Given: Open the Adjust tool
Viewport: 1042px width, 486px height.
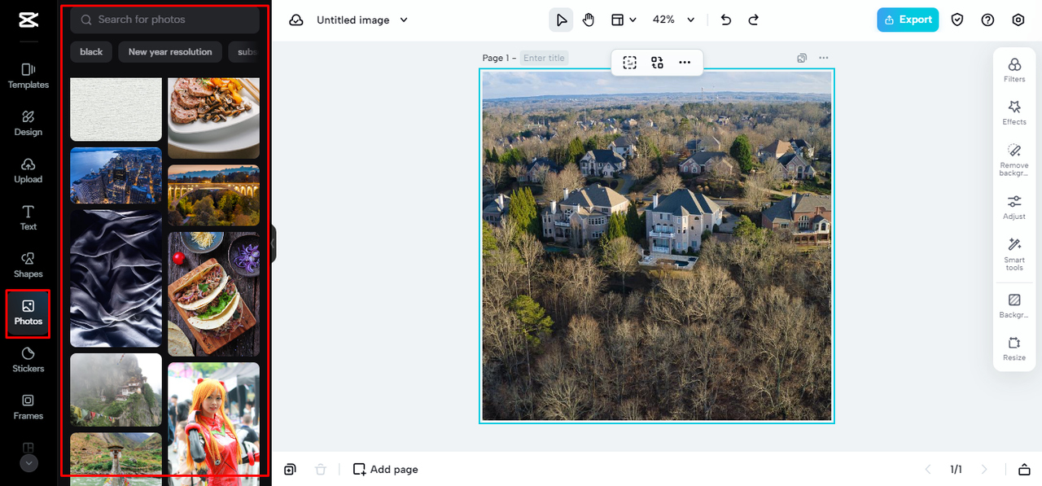Looking at the screenshot, I should 1014,208.
